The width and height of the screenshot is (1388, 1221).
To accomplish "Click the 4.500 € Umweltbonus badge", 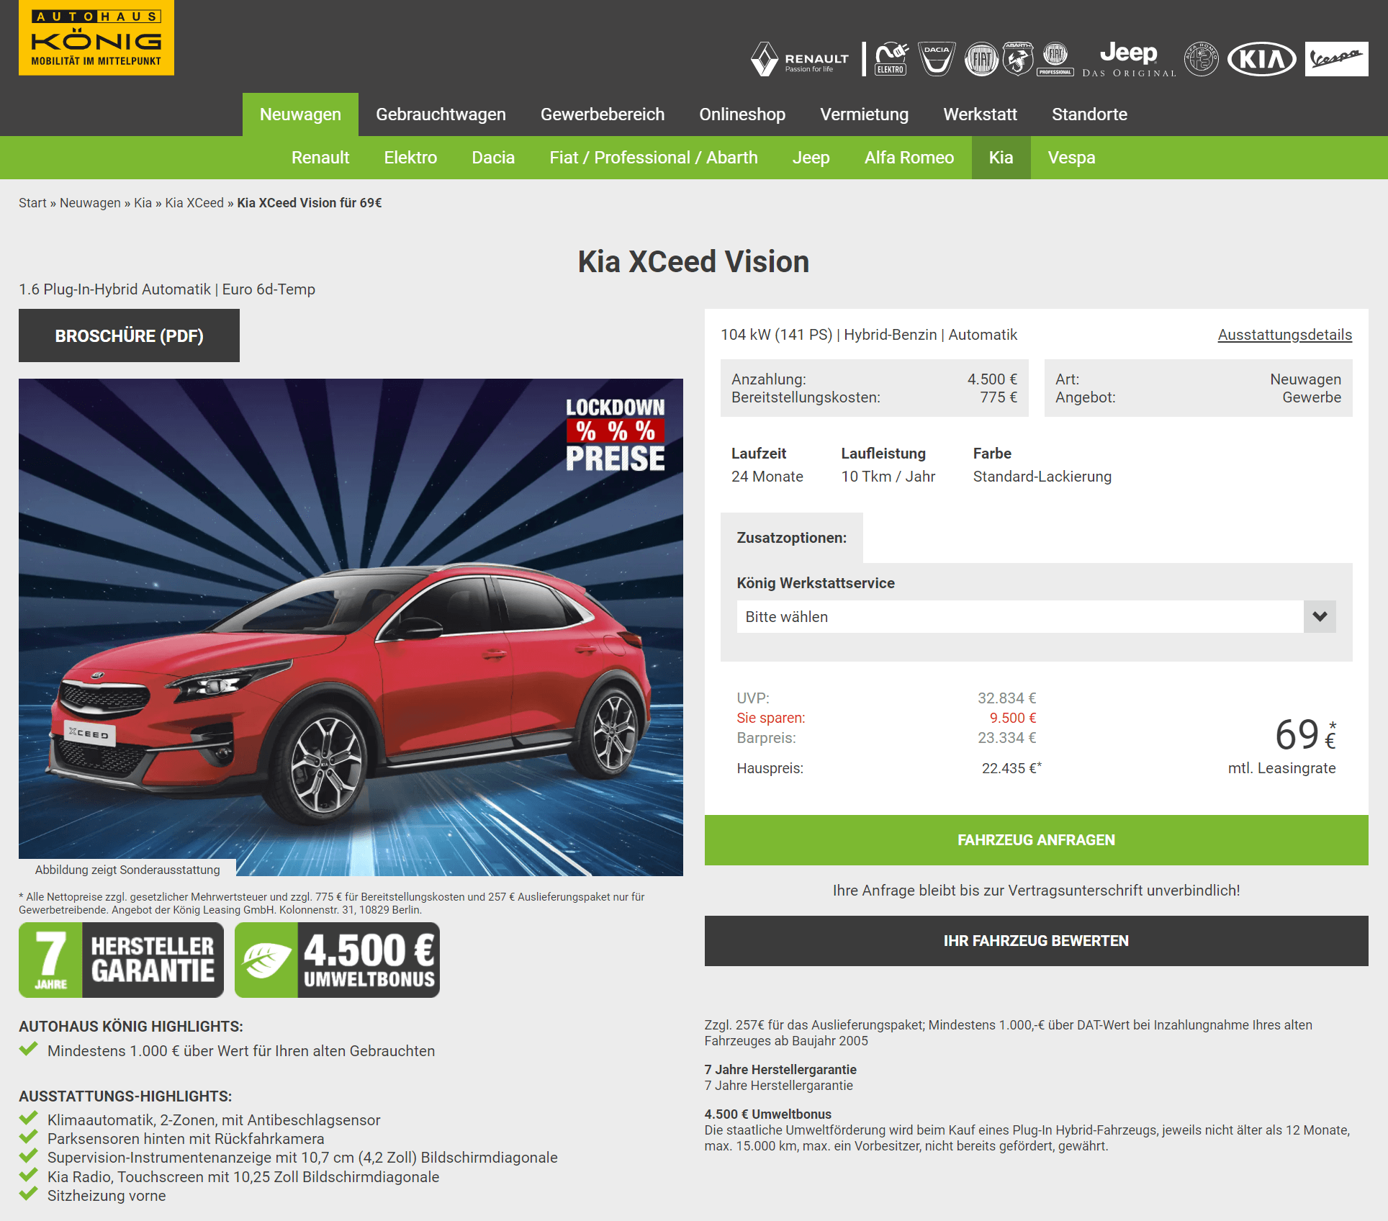I will (x=337, y=960).
